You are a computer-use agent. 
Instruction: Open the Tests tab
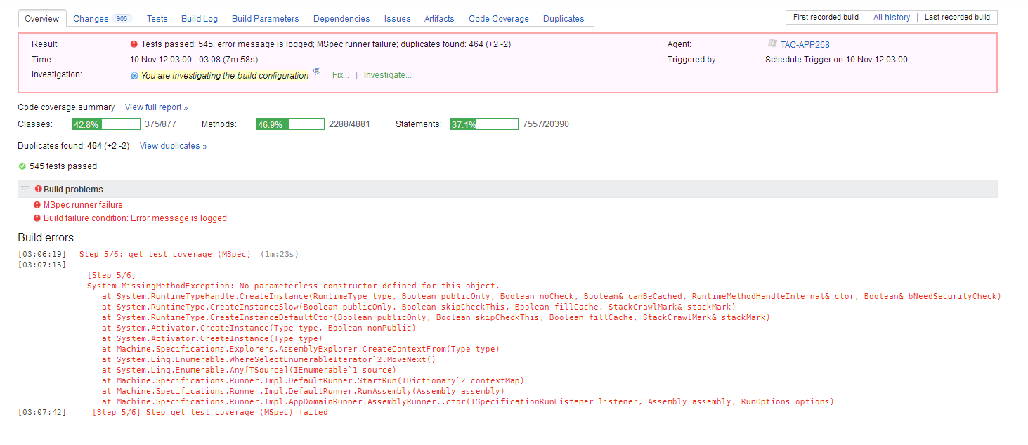click(x=157, y=19)
